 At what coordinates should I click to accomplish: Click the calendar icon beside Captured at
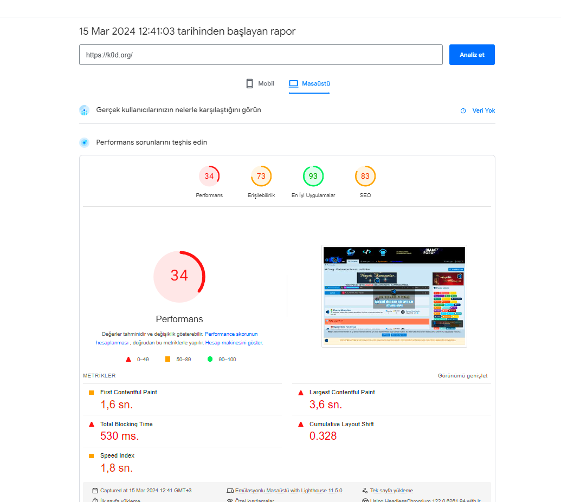[95, 491]
